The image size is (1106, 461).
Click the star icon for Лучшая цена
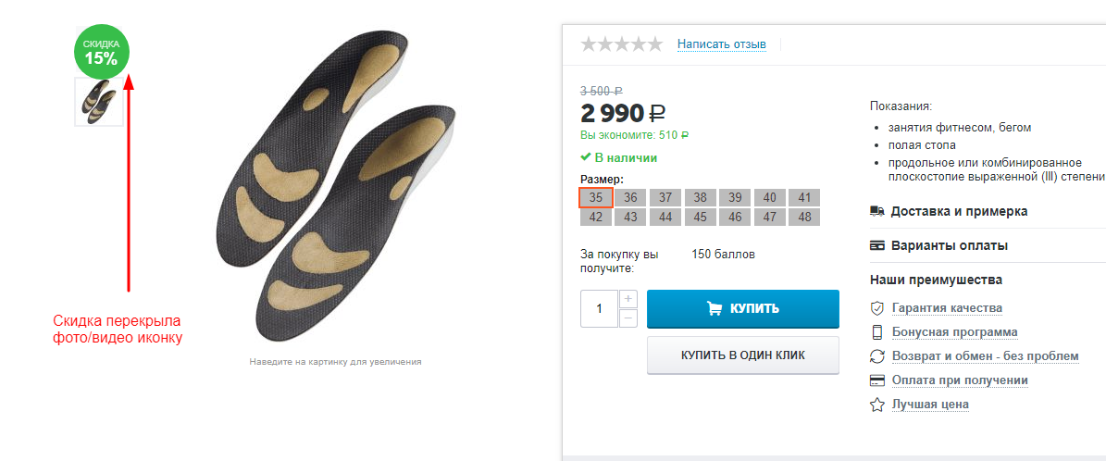(877, 405)
